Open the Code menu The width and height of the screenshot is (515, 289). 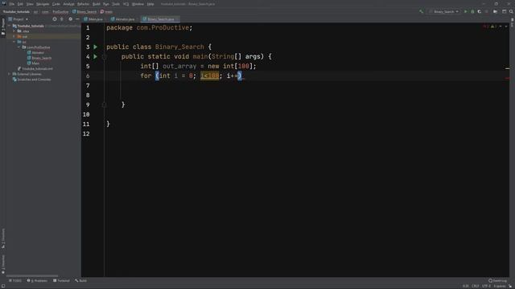coord(56,4)
